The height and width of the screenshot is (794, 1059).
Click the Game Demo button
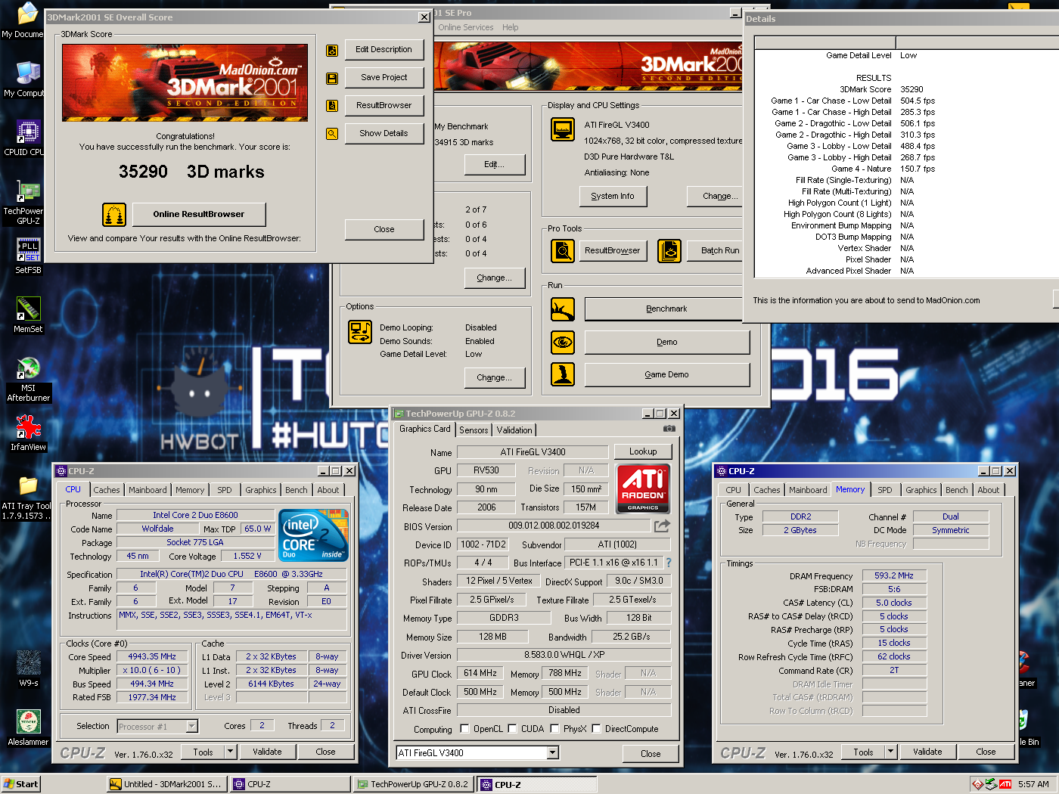coord(666,374)
